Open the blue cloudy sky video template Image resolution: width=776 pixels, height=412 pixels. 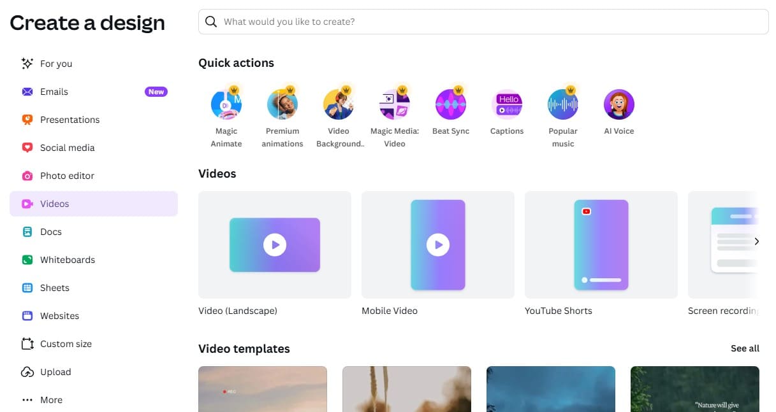pyautogui.click(x=551, y=389)
